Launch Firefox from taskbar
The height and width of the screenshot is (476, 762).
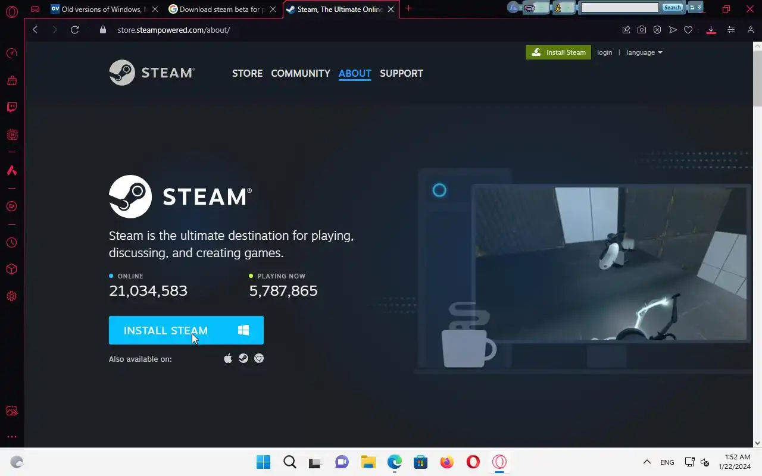tap(446, 462)
